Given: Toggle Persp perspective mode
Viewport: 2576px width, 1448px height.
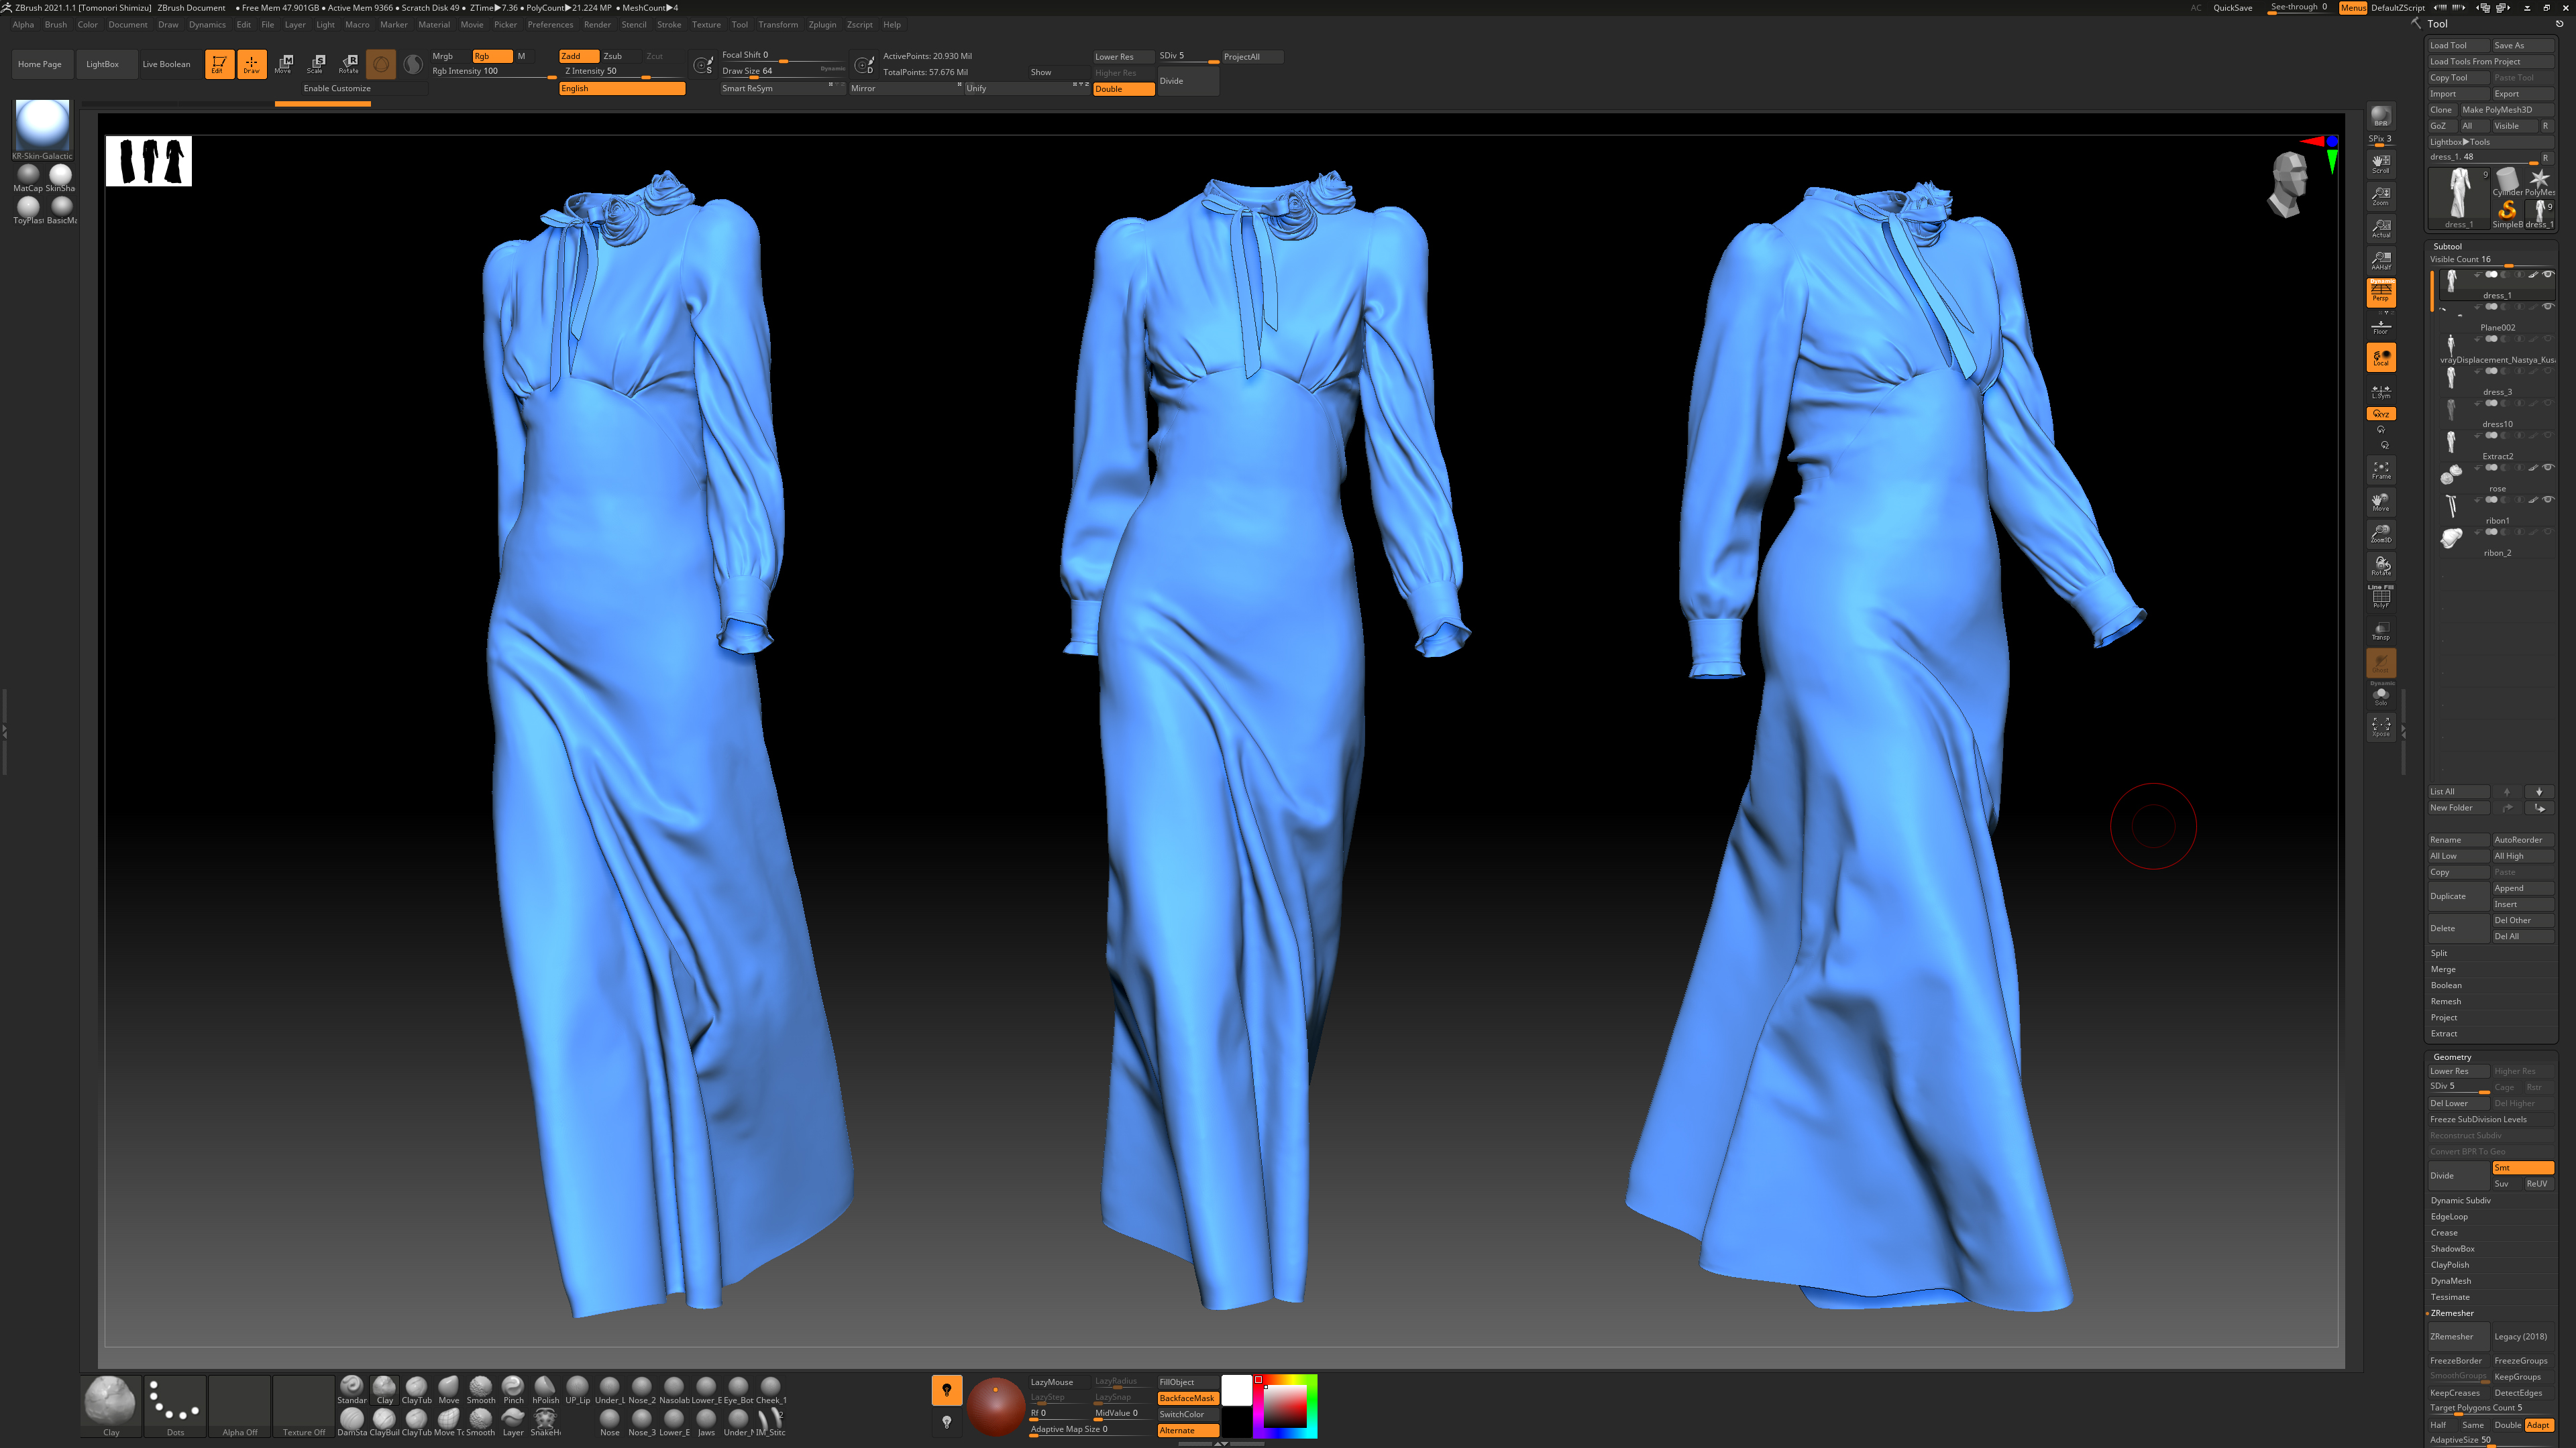Looking at the screenshot, I should (2381, 292).
